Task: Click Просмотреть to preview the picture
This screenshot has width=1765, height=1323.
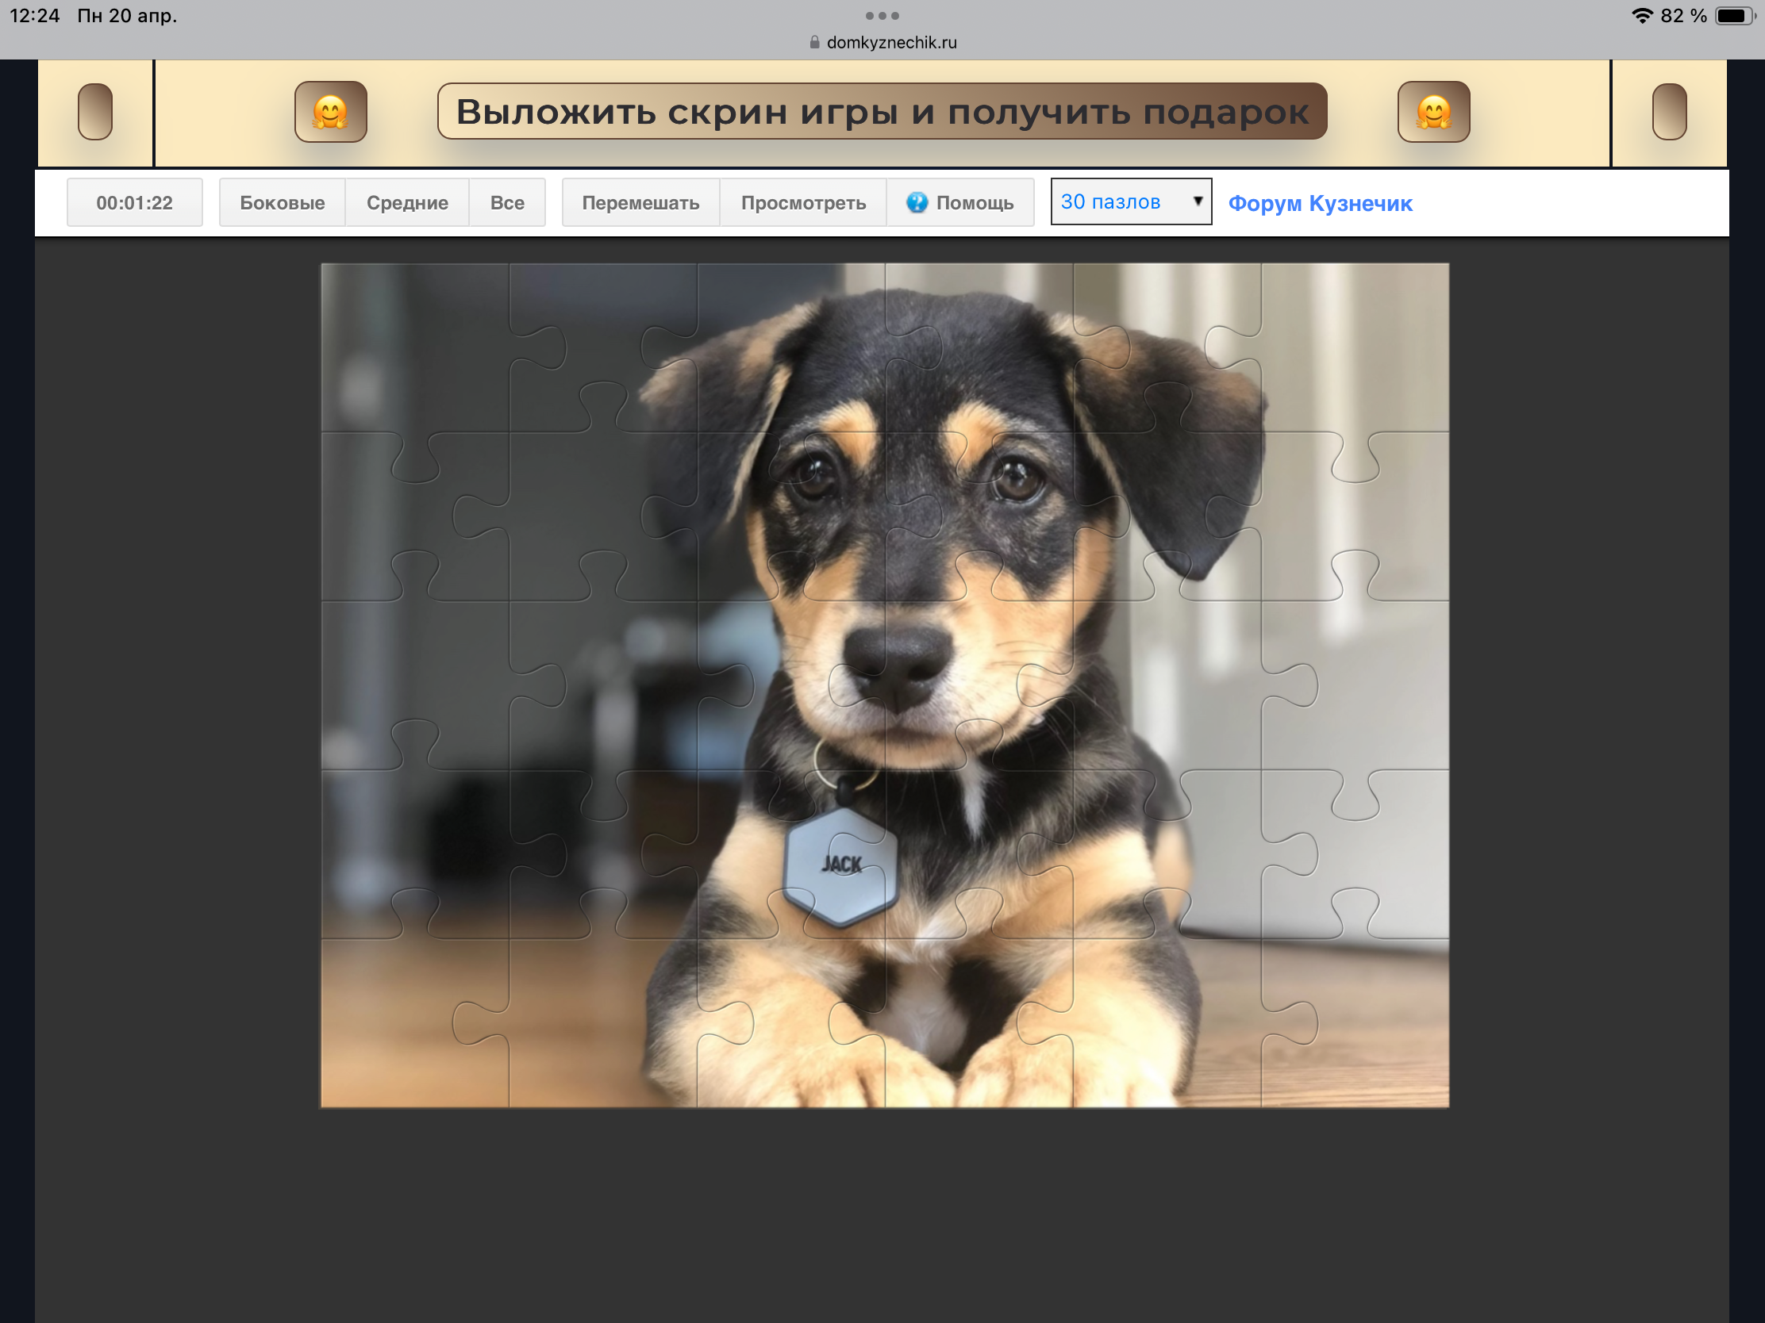Action: (802, 202)
